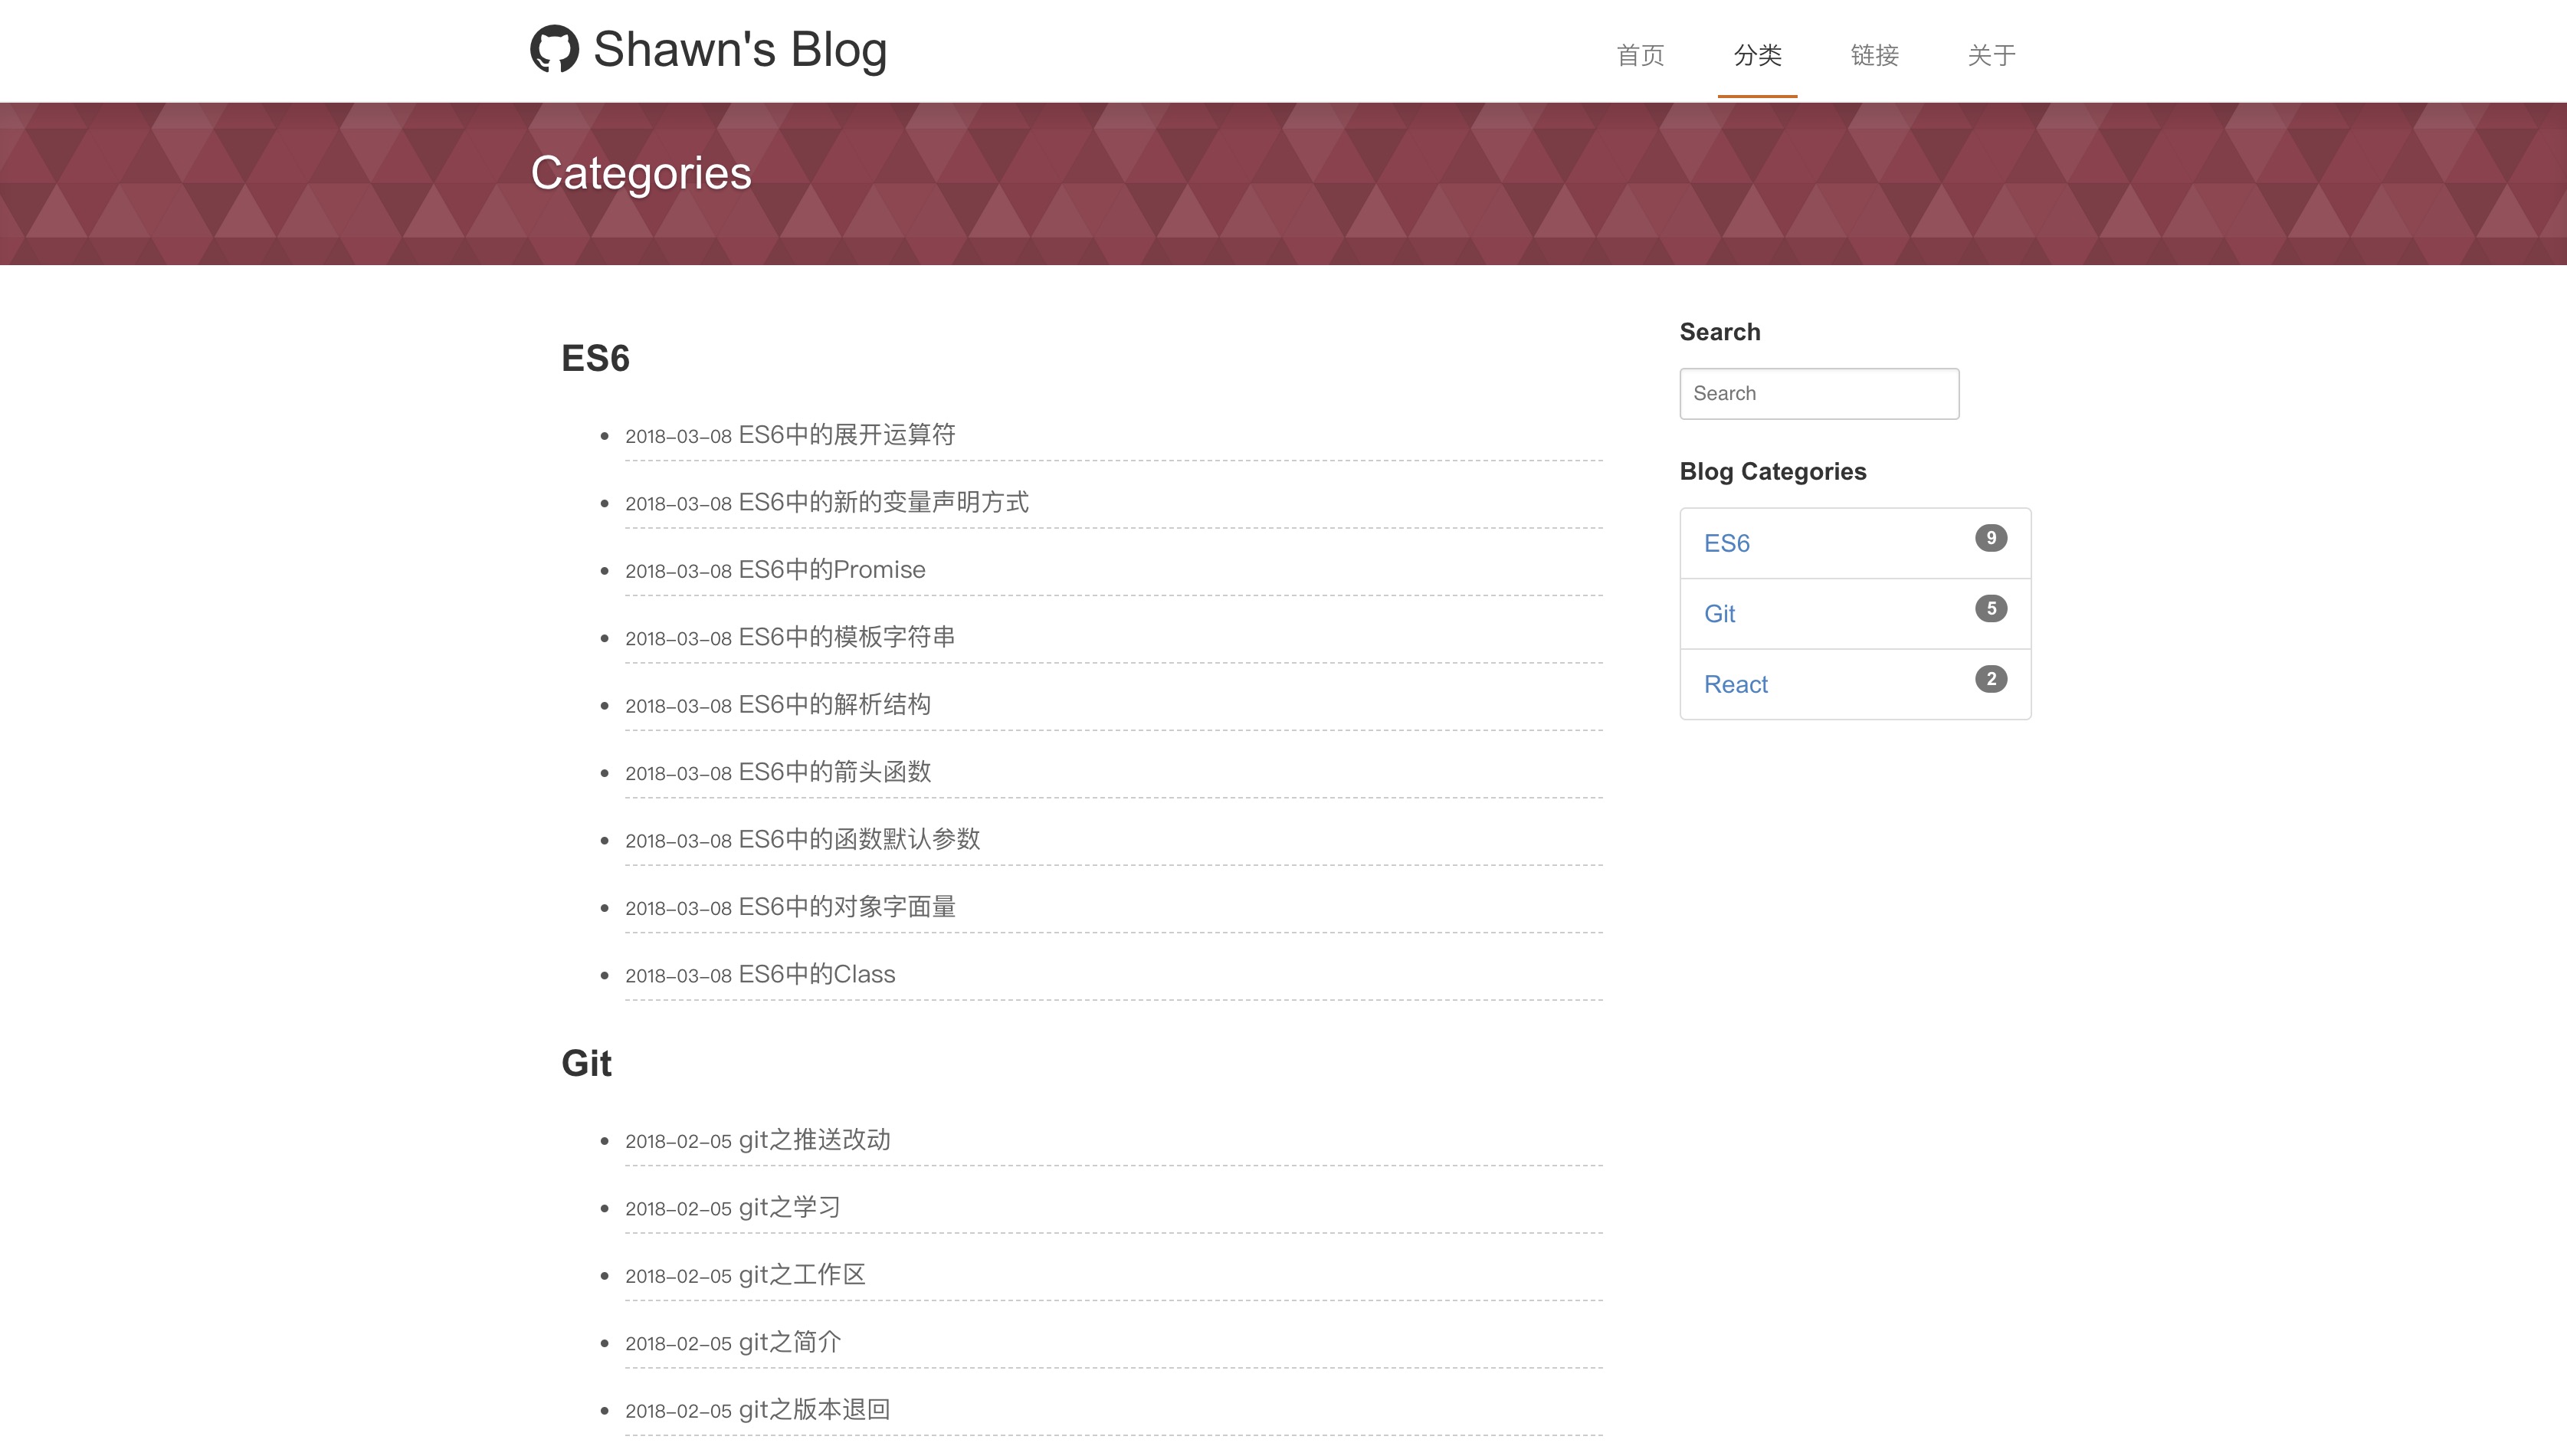Click the React count badge 2

(x=1990, y=679)
